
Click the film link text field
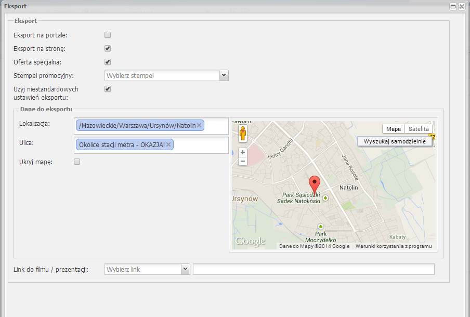314,269
